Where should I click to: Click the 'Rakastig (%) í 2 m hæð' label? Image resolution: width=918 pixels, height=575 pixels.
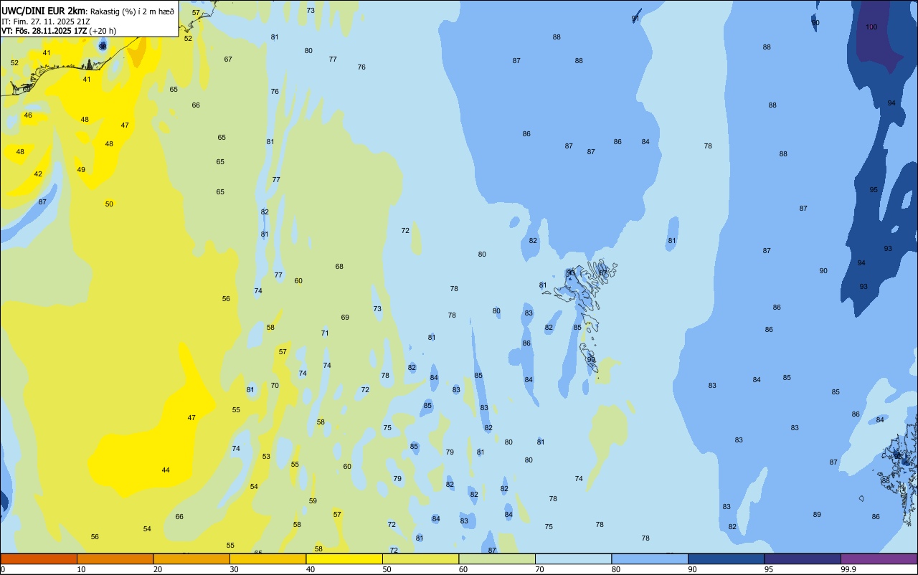pyautogui.click(x=132, y=11)
